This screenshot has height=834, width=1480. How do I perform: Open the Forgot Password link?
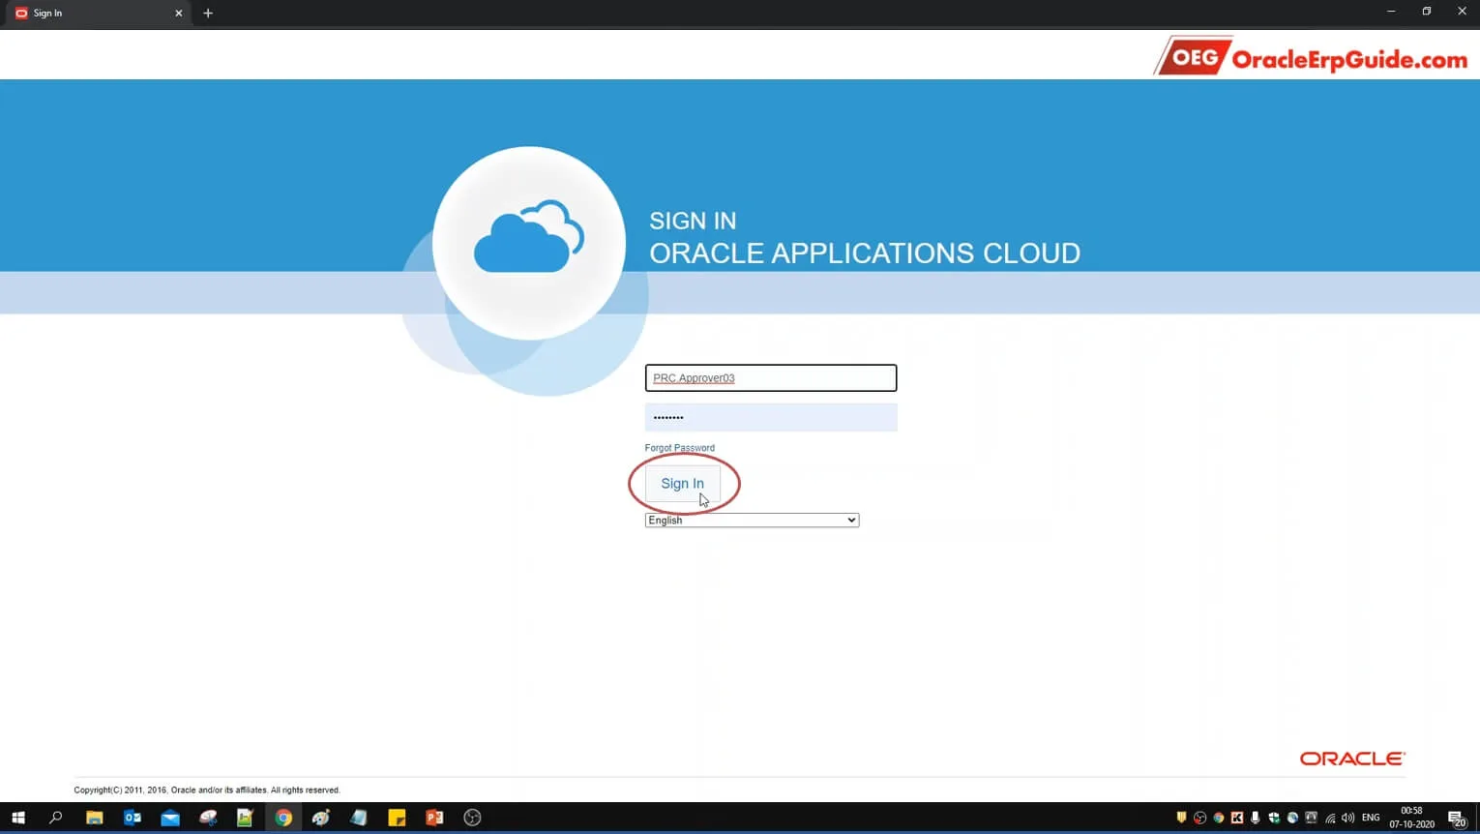(679, 448)
